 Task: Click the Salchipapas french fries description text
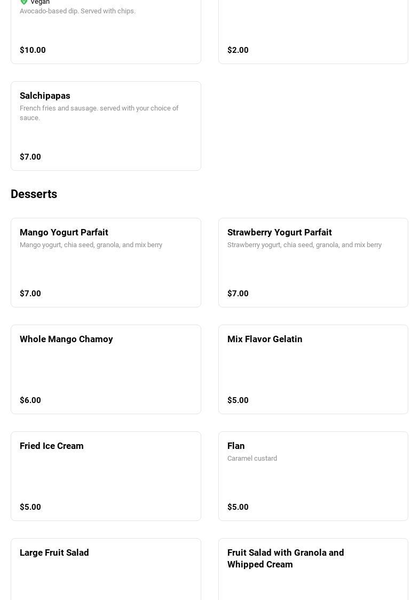click(x=99, y=113)
